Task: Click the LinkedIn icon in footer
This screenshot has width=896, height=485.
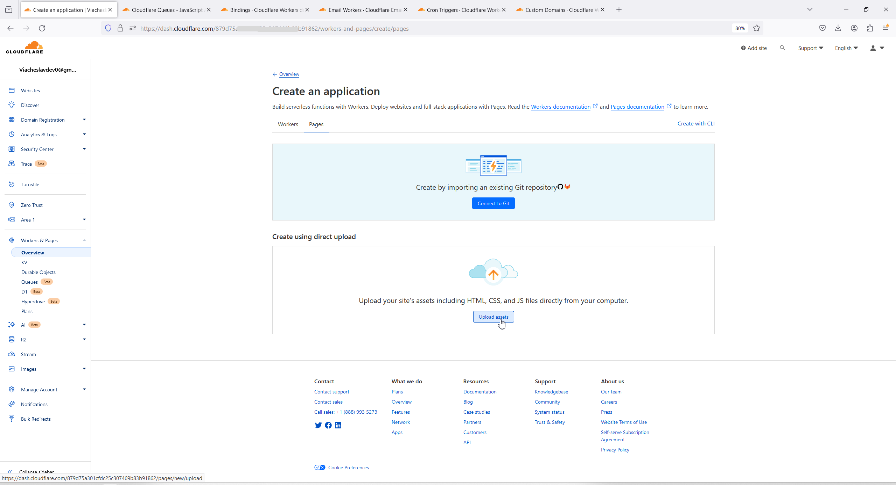Action: pos(338,425)
